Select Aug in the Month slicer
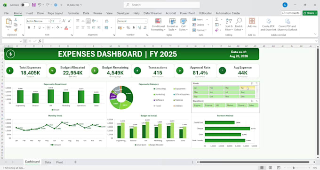Image resolution: width=320 pixels, height=170 pixels. coord(248,92)
